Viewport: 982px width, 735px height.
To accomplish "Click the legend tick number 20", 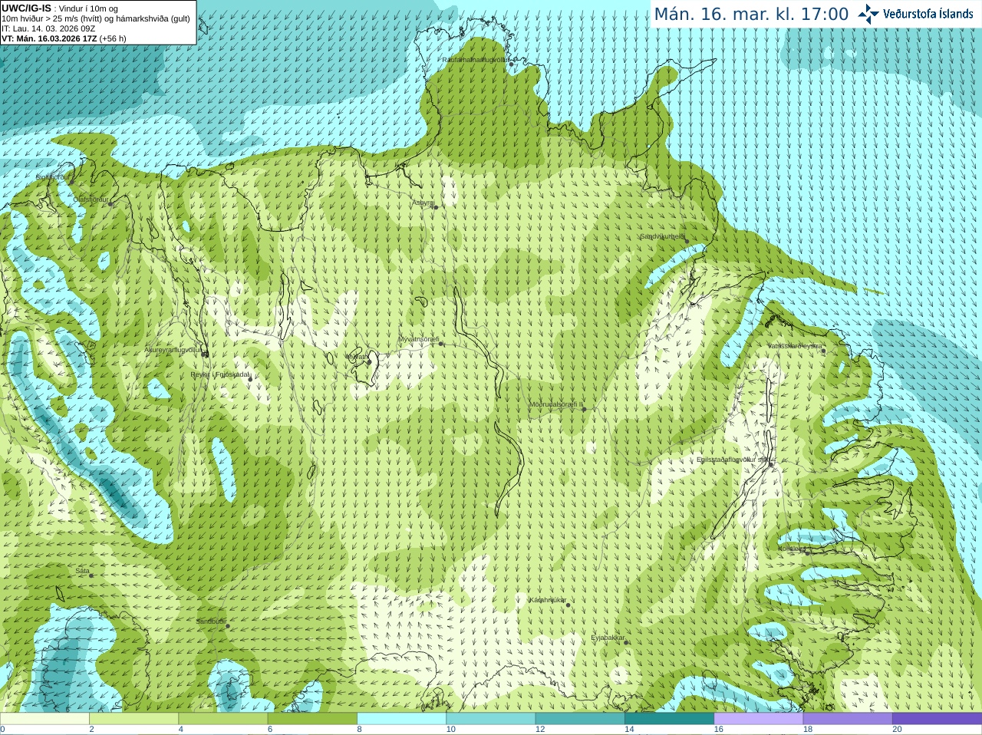I will tap(897, 730).
